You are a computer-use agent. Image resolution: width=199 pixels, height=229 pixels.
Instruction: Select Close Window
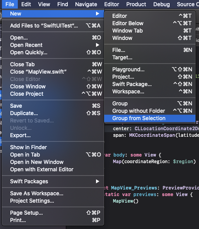coord(53,86)
